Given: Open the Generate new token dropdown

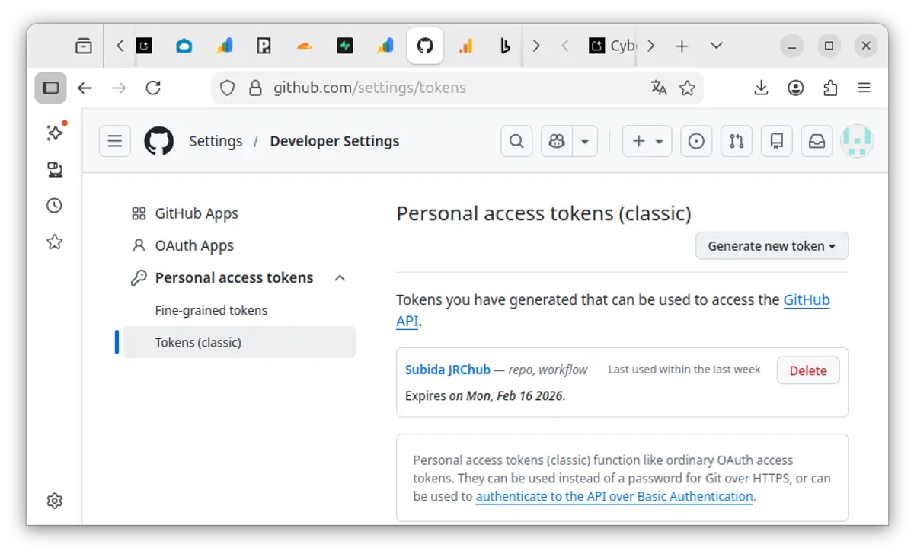Looking at the screenshot, I should pos(772,245).
